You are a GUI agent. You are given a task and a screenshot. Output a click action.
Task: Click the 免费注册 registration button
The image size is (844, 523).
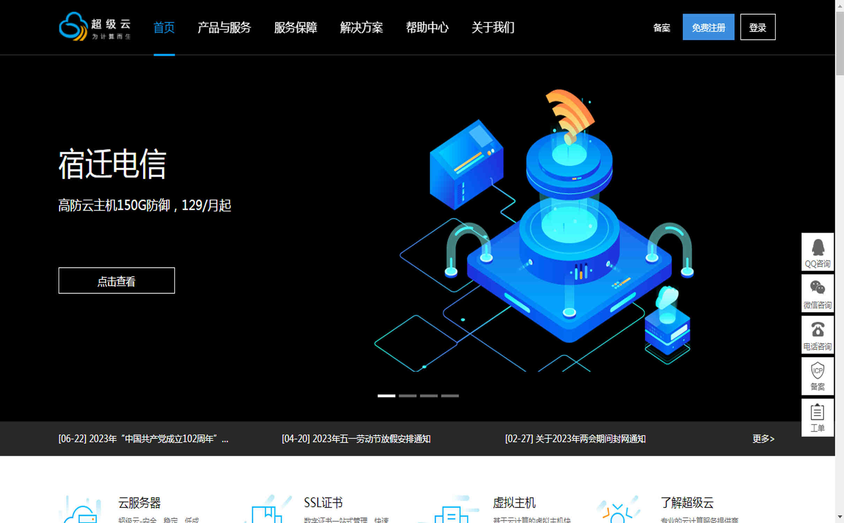click(x=708, y=26)
